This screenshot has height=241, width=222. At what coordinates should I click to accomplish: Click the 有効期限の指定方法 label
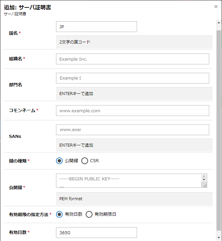coord(29,214)
